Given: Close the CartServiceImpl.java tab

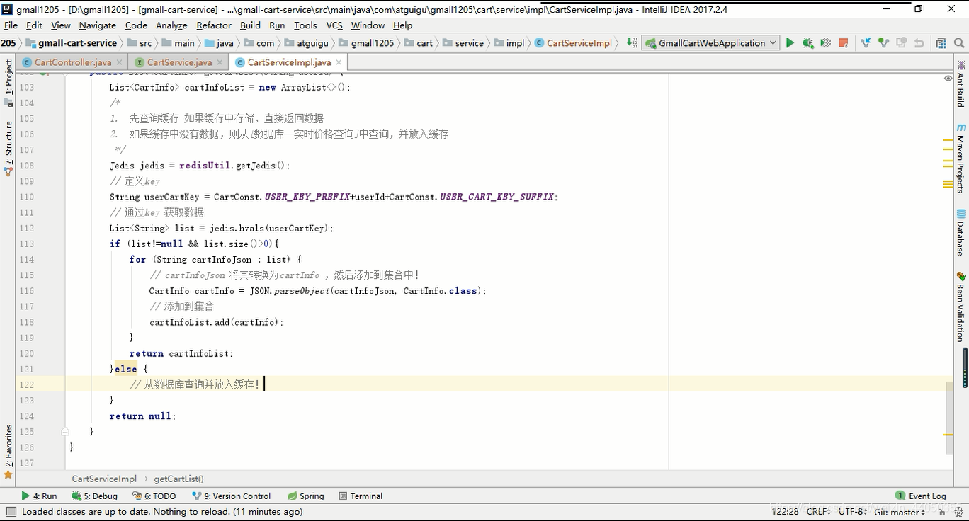Looking at the screenshot, I should click(x=338, y=62).
